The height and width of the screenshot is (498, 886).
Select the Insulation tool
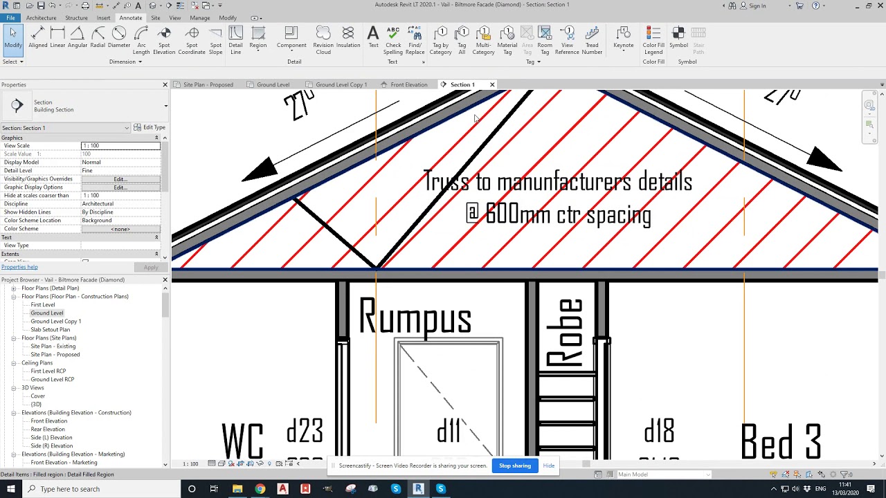click(348, 38)
